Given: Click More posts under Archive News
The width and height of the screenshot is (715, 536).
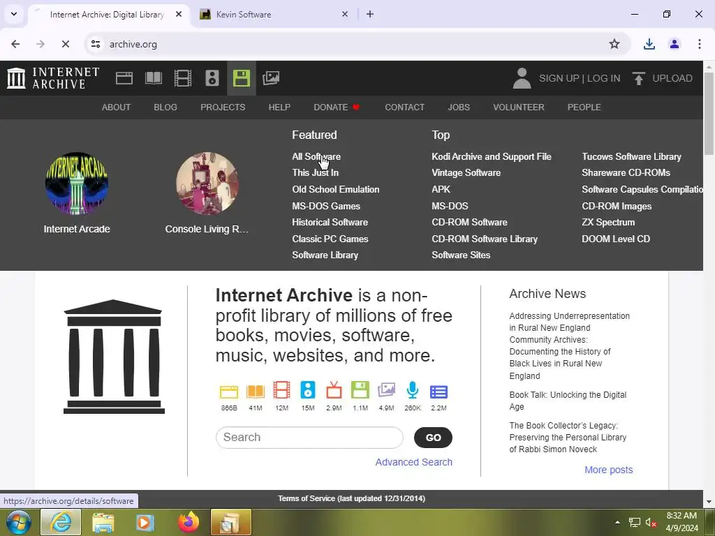Looking at the screenshot, I should coord(608,470).
